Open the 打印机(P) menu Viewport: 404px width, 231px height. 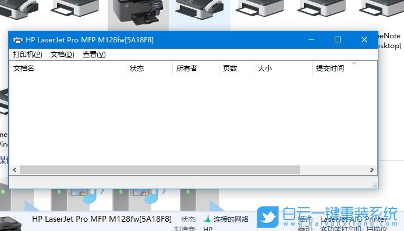(x=27, y=55)
